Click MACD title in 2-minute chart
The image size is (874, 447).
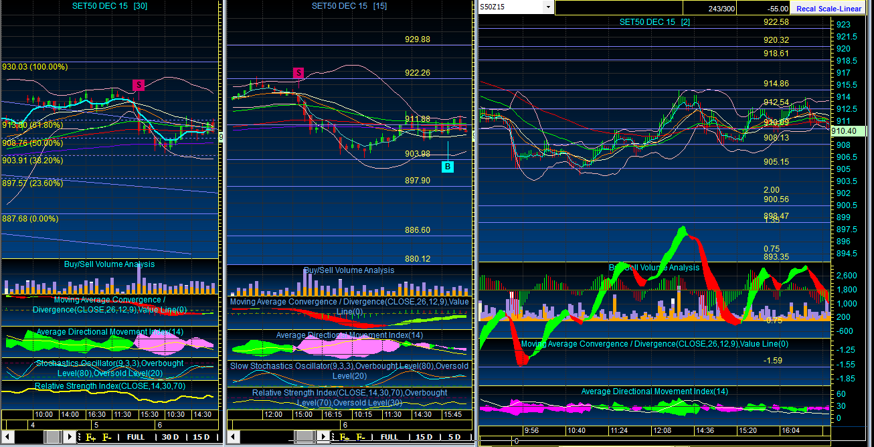[654, 344]
